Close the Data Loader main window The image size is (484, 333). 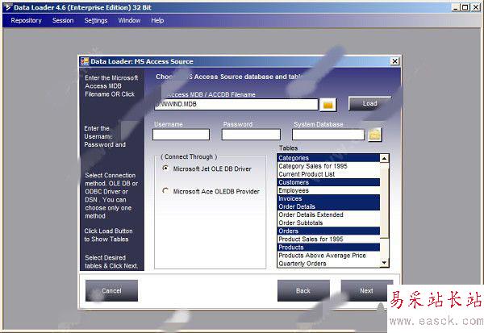(476, 7)
